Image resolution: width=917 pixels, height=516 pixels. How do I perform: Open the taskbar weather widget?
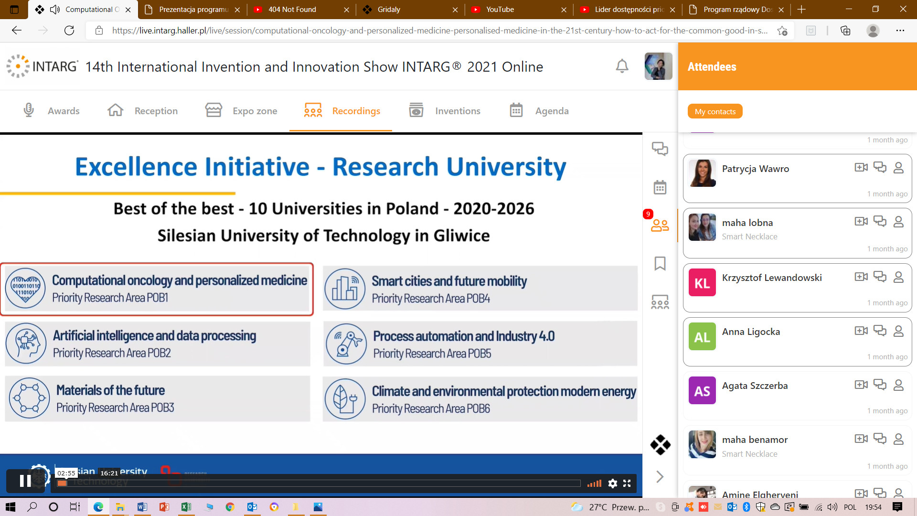click(x=610, y=507)
